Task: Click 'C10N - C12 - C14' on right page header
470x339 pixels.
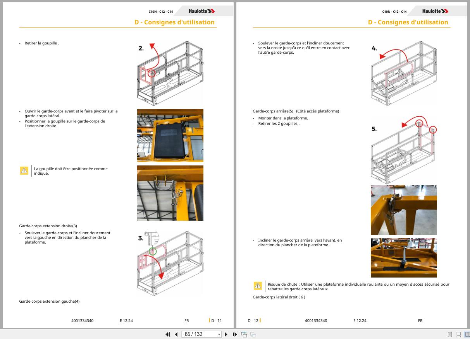Action: point(394,12)
